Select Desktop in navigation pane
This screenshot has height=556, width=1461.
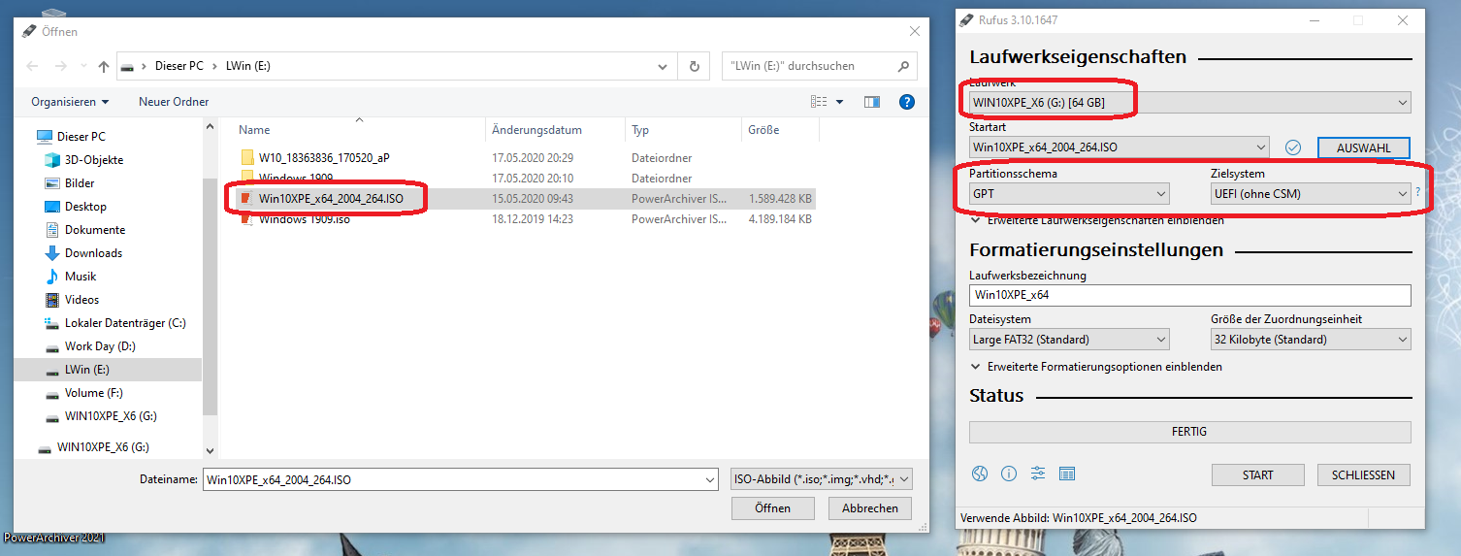(85, 207)
